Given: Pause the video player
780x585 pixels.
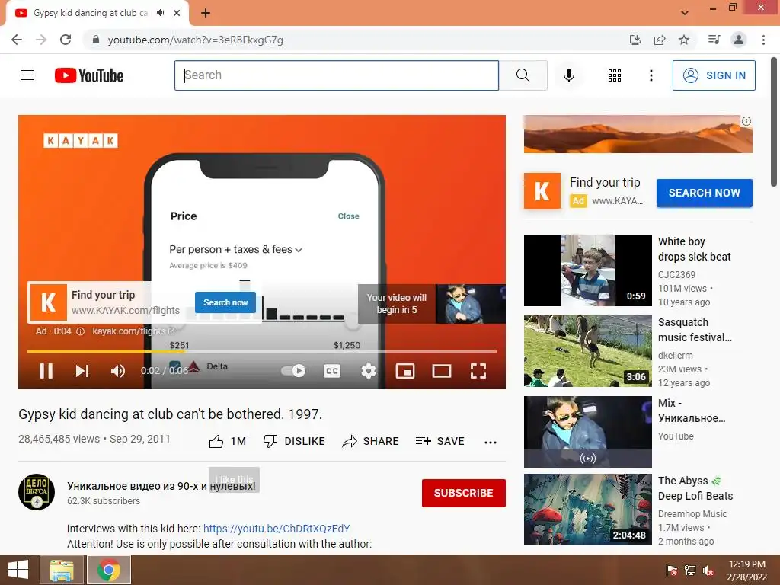Looking at the screenshot, I should click(46, 371).
